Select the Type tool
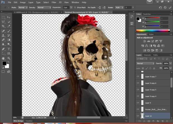This screenshot has height=124, width=173. [x=9, y=49]
